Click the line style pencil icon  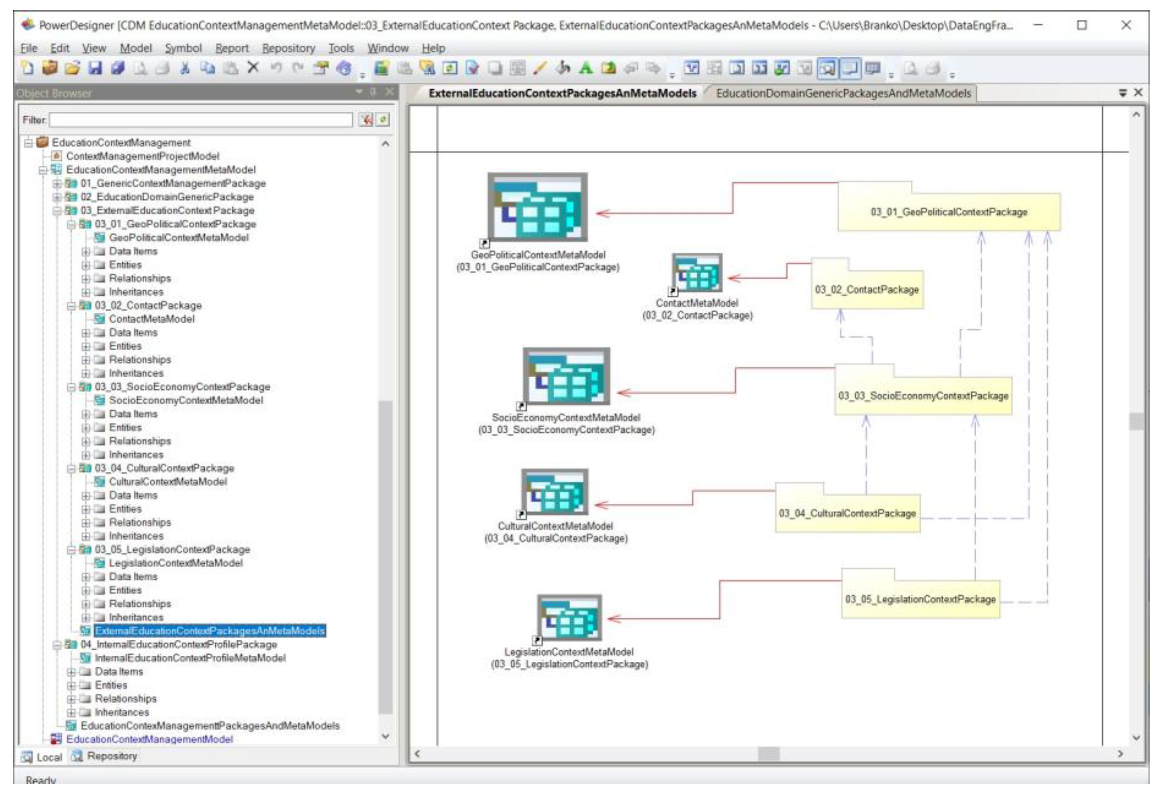coord(540,68)
